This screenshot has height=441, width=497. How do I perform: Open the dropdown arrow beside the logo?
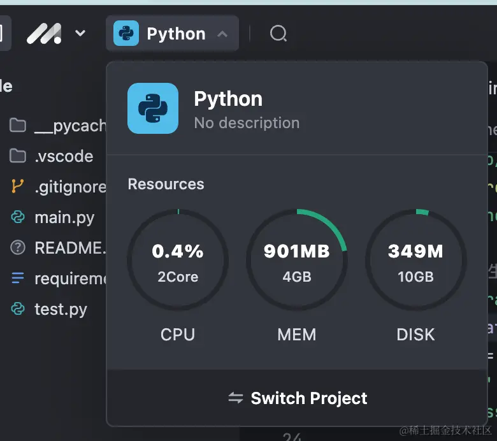(x=80, y=33)
